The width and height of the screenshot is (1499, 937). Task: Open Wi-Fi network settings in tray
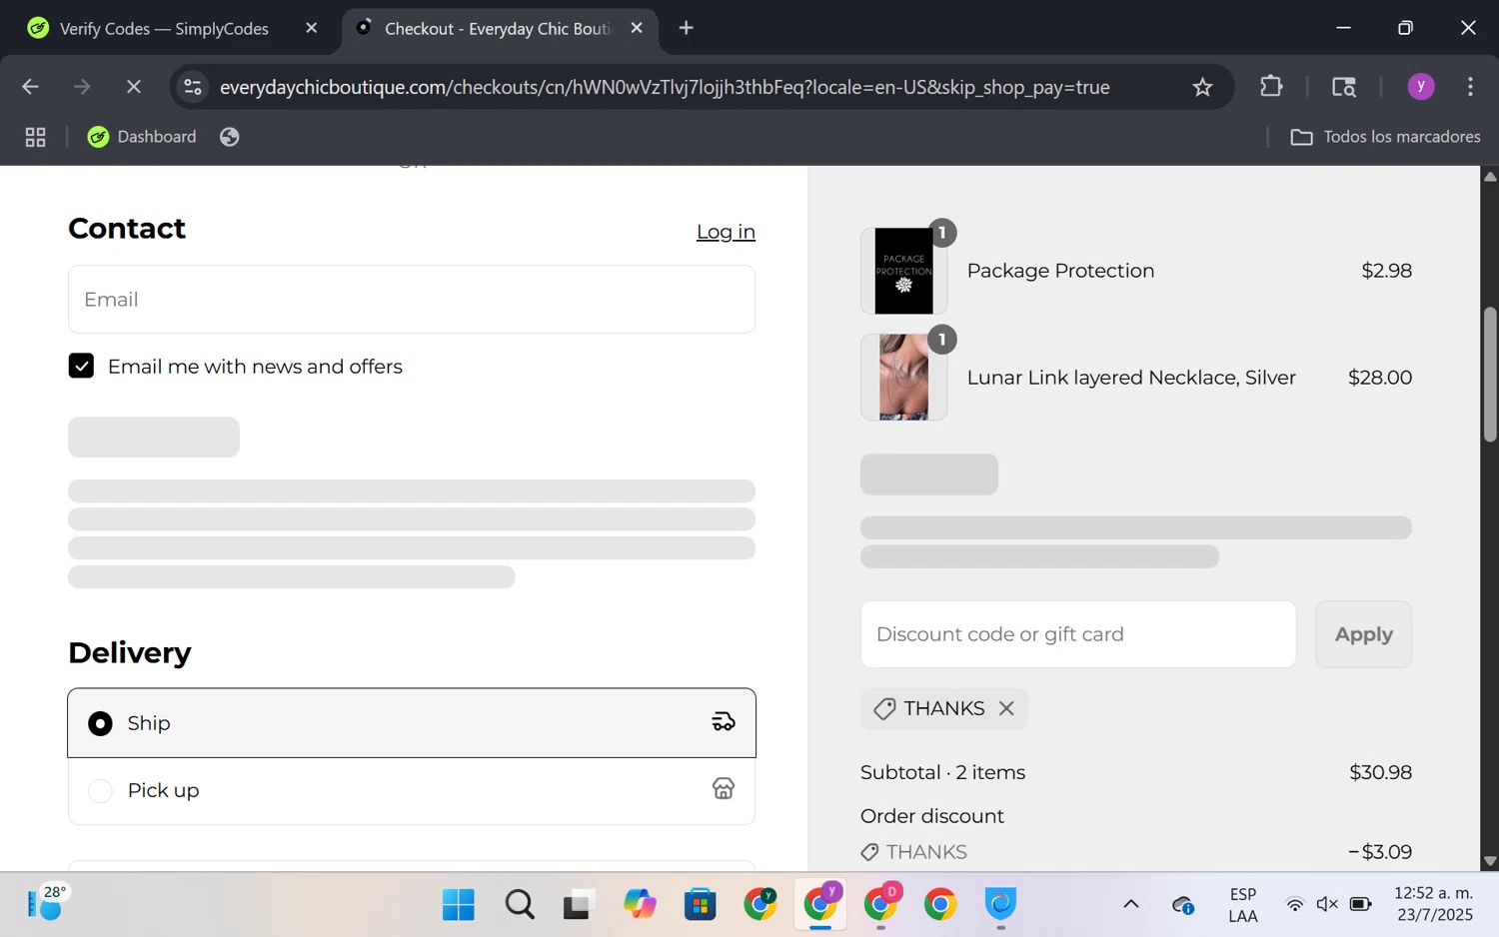(1295, 905)
